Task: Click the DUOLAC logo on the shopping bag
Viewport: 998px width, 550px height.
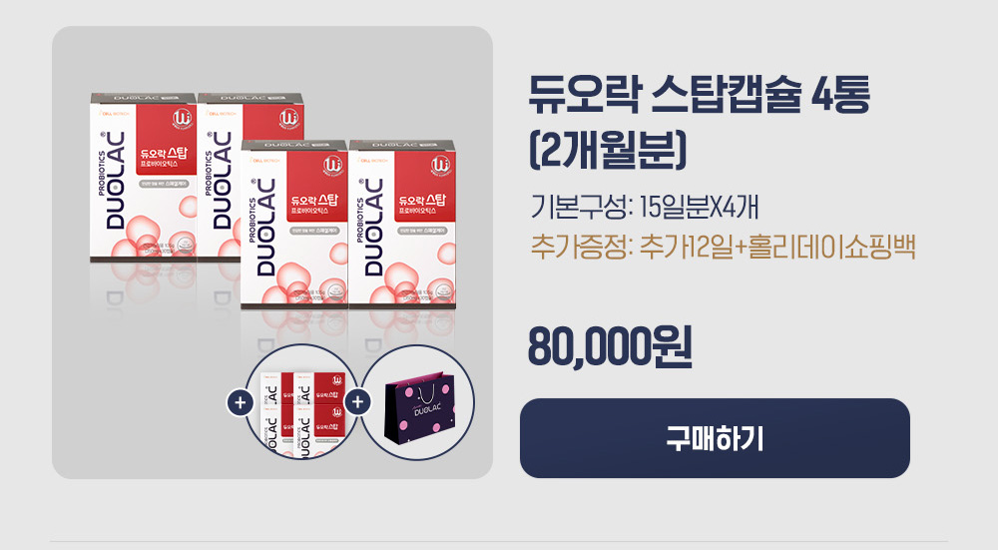Action: (428, 410)
